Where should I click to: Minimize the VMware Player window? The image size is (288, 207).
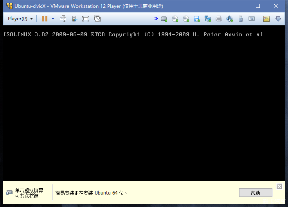(240, 6)
